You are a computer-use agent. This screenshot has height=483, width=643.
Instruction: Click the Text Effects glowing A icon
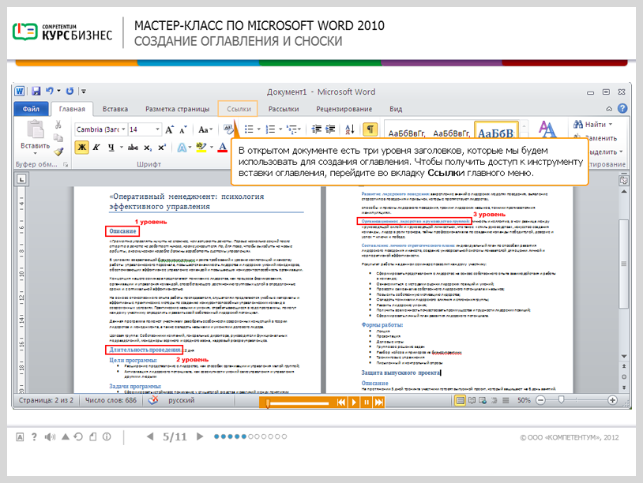(x=182, y=148)
